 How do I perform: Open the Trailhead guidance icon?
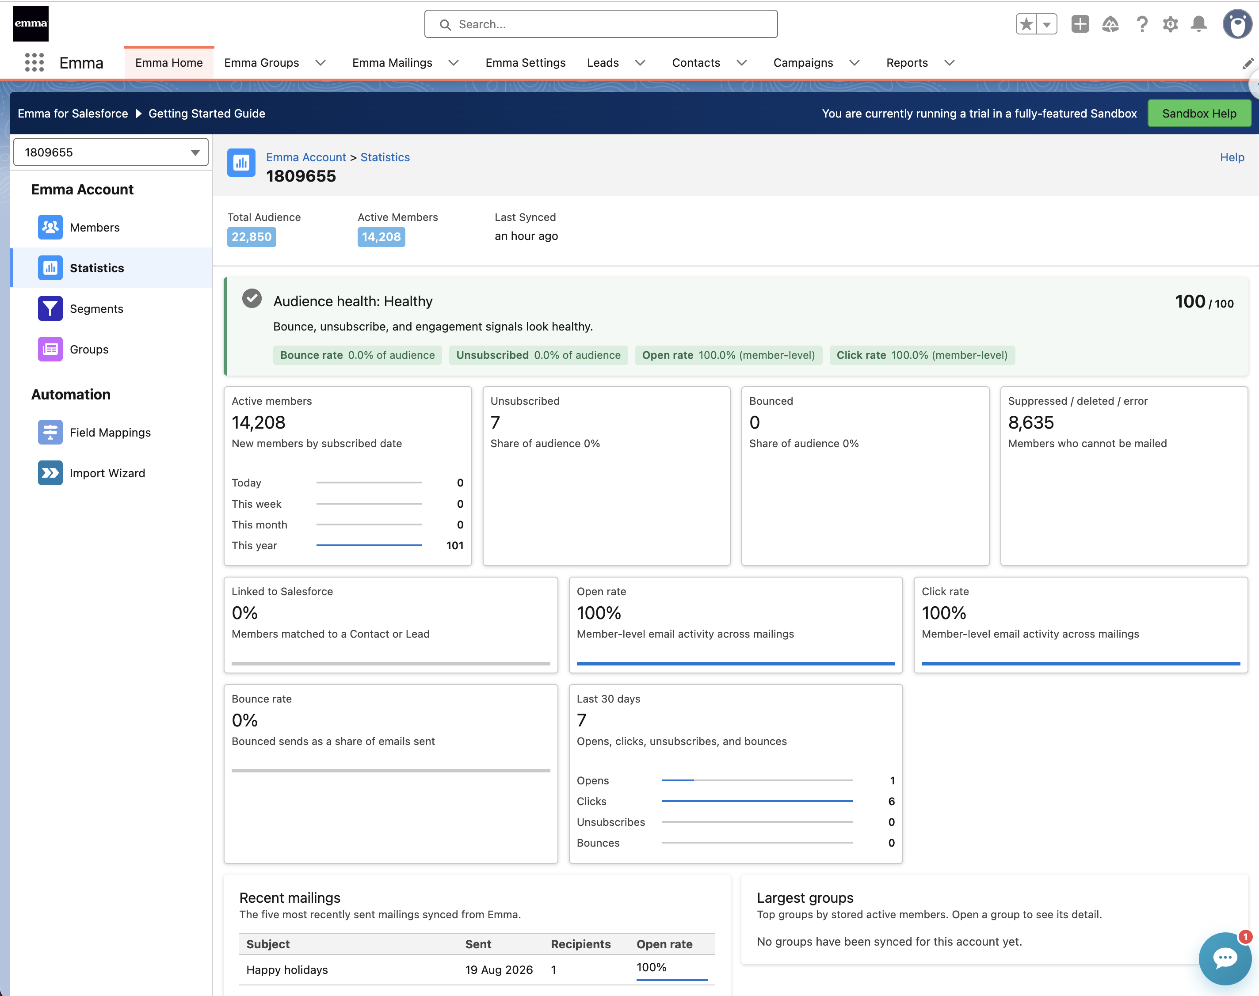(x=1110, y=24)
